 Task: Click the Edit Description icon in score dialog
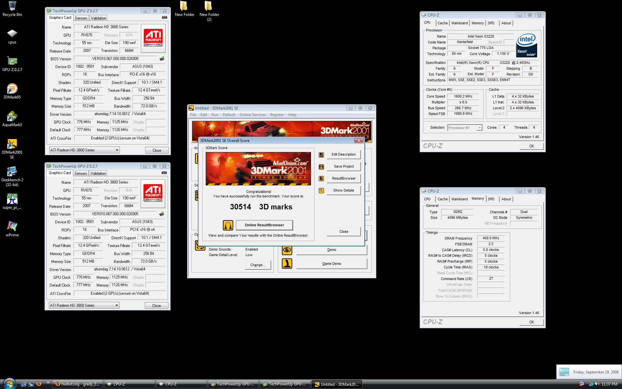pyautogui.click(x=321, y=155)
